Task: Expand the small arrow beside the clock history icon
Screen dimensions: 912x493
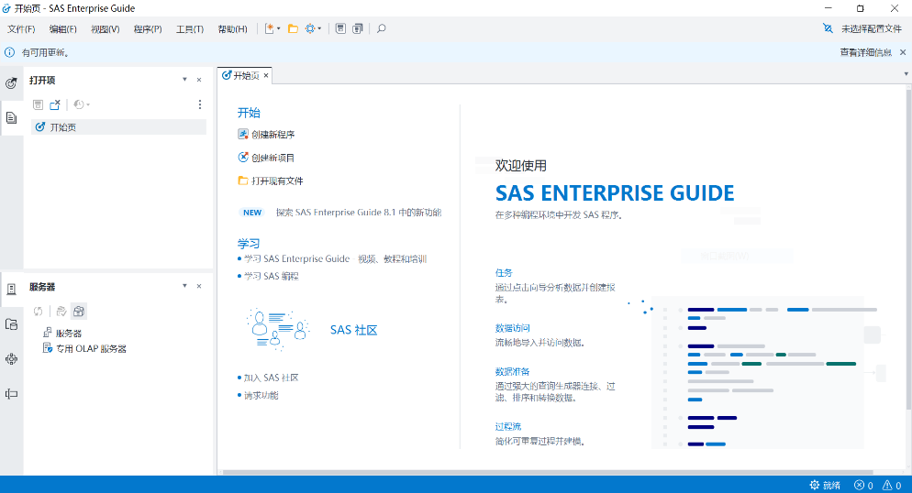Action: coord(88,104)
